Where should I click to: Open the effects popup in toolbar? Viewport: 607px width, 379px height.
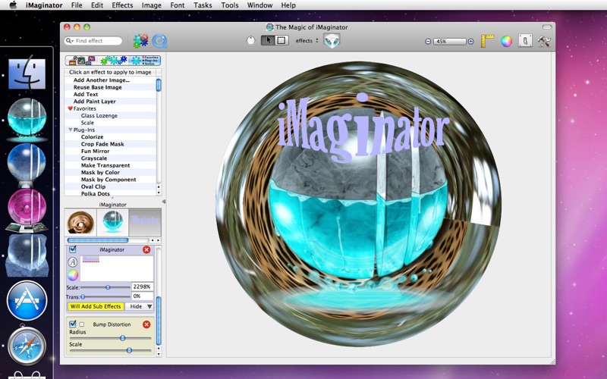(307, 41)
